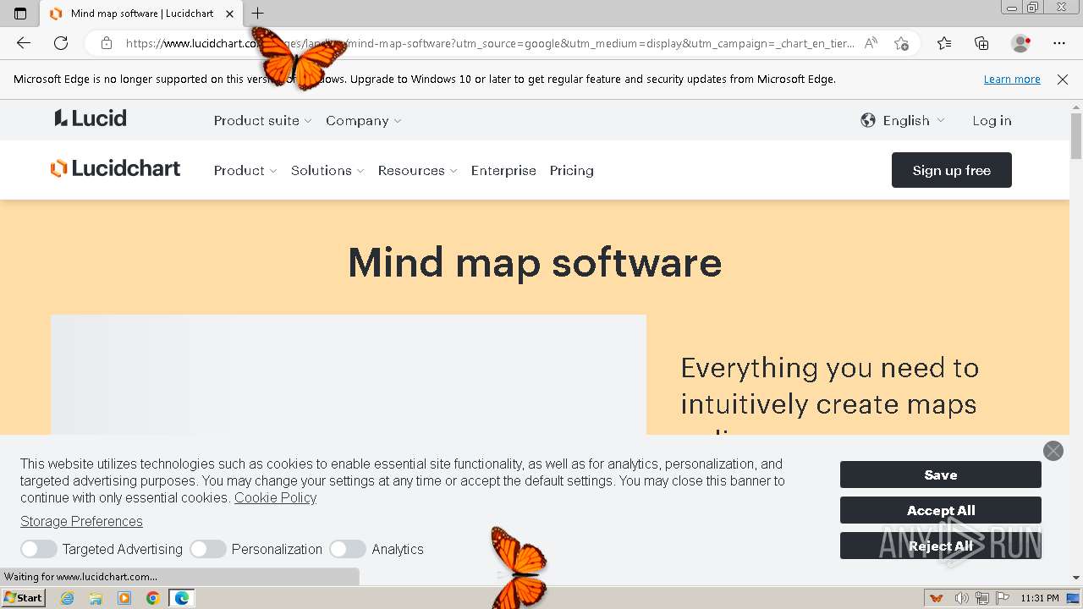Click the 11:31 PM clock
Image resolution: width=1083 pixels, height=609 pixels.
(1040, 598)
